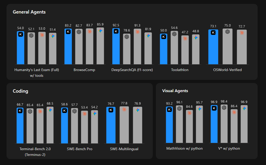Viewport: 266px width, 165px height.
Task: Click the MathVision w/ python label
Action: point(184,148)
